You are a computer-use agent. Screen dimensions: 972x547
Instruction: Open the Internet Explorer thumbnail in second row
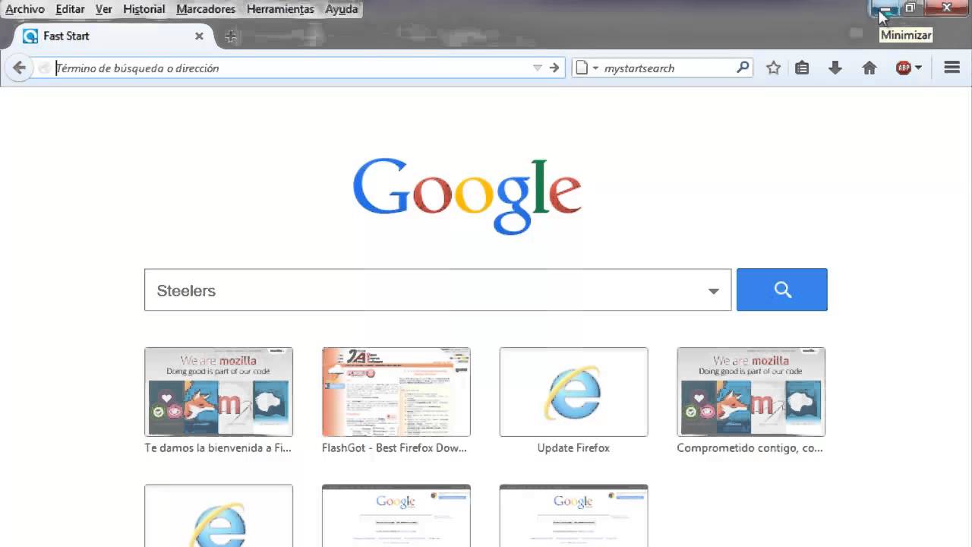tap(219, 516)
